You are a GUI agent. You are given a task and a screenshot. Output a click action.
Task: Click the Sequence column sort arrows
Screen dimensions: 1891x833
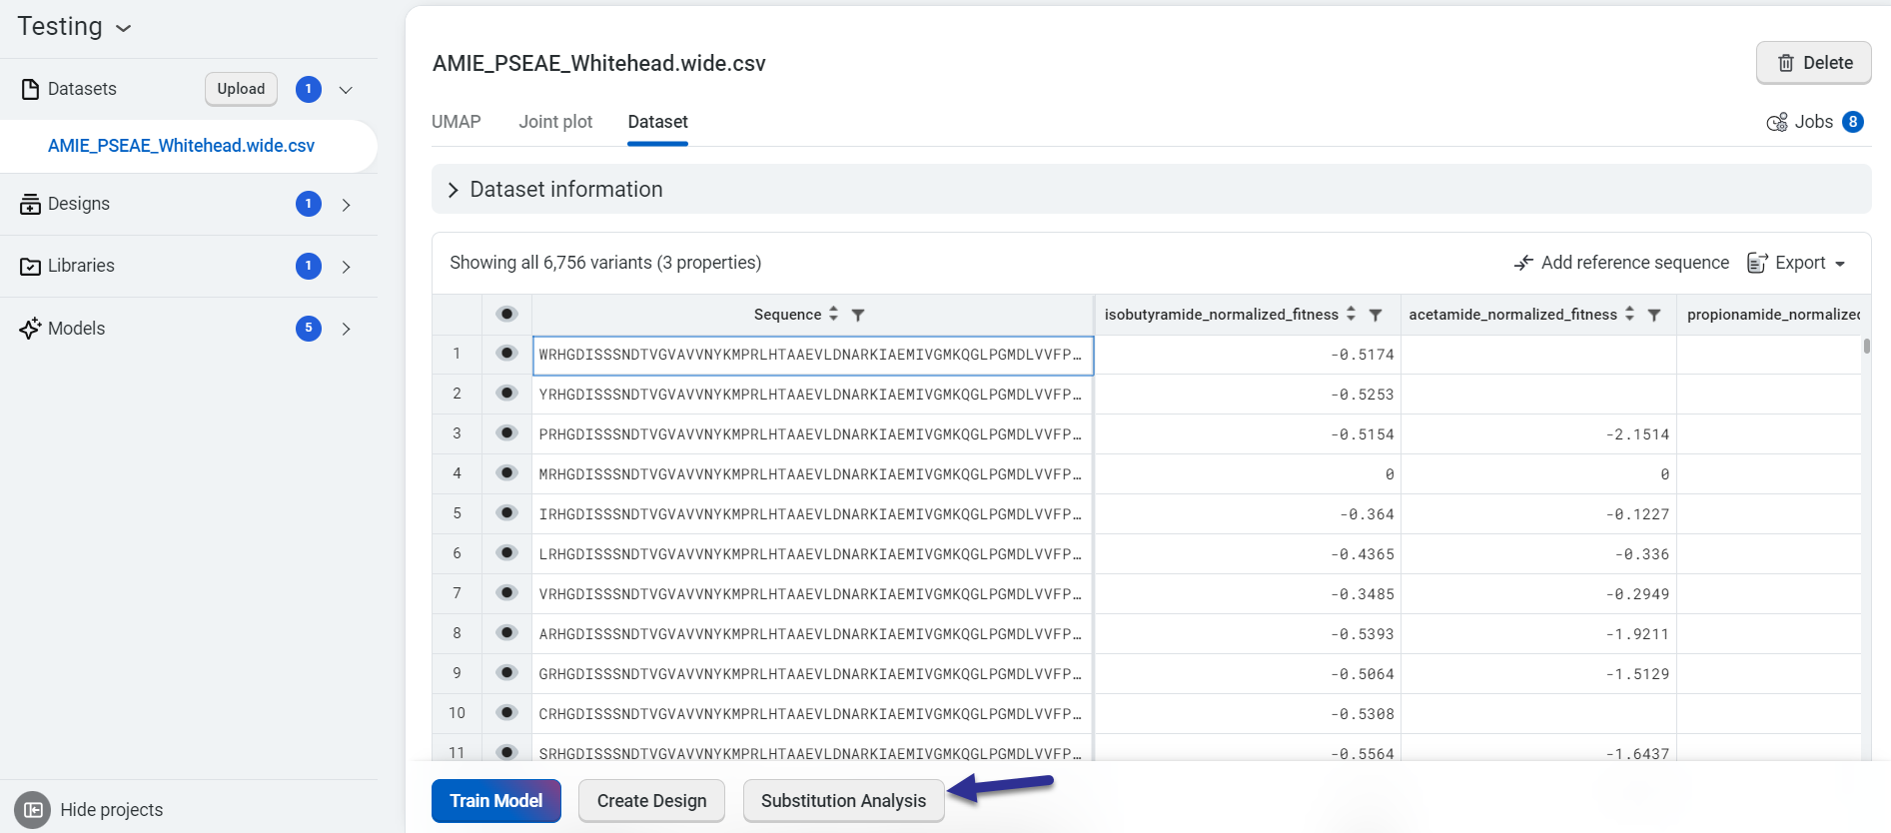click(x=833, y=314)
